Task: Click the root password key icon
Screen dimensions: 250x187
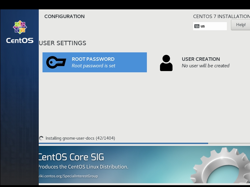Action: (56, 62)
